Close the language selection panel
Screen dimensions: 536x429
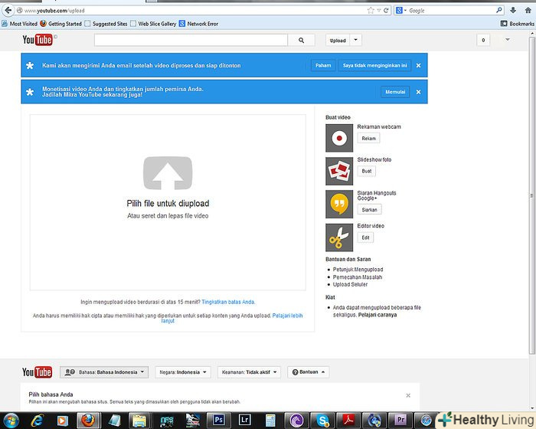pyautogui.click(x=408, y=395)
